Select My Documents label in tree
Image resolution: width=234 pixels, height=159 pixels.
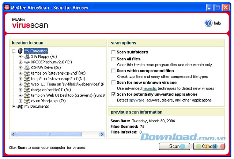click(x=37, y=107)
